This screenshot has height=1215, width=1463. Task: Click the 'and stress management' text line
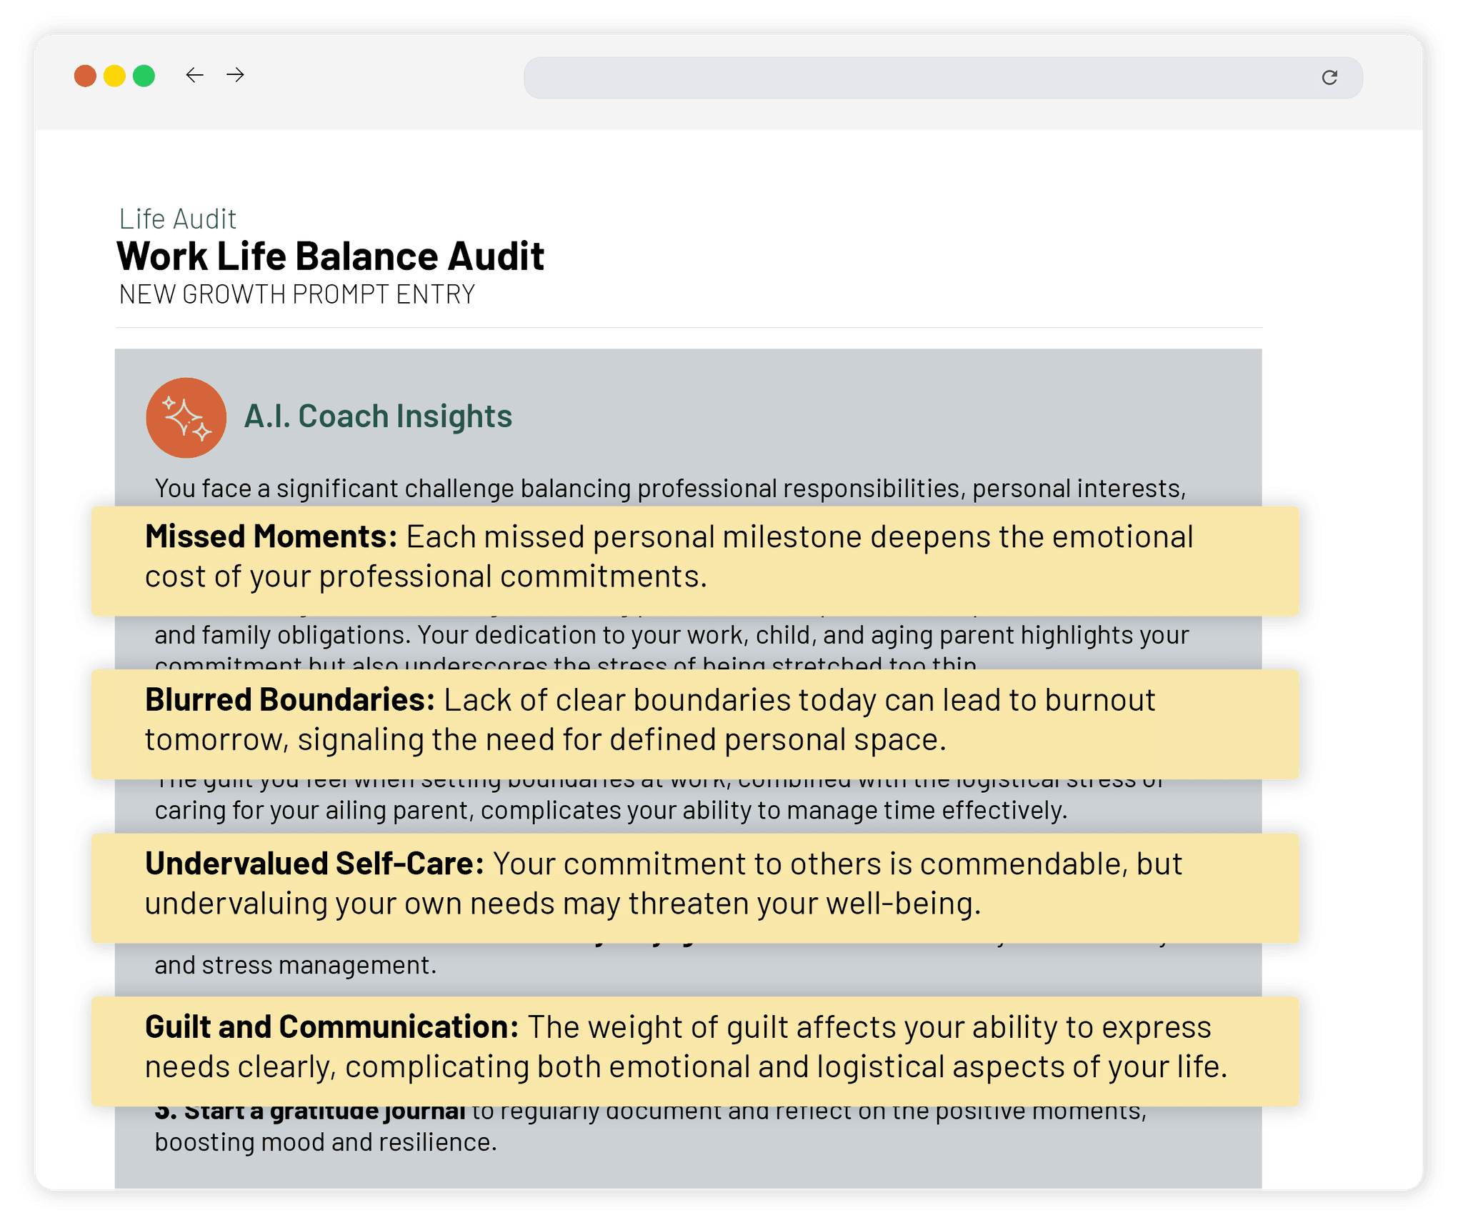point(295,966)
